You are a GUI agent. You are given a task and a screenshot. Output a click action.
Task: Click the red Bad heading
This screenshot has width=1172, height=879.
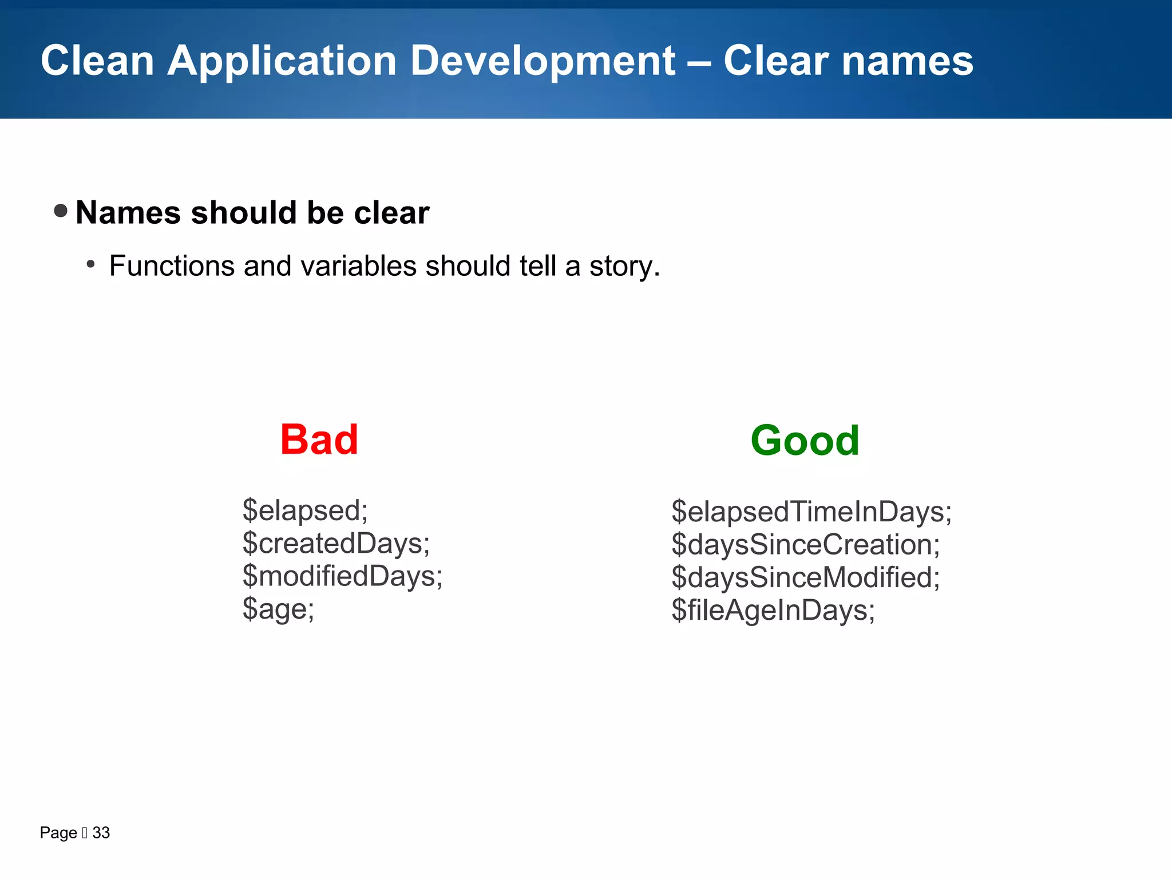319,439
